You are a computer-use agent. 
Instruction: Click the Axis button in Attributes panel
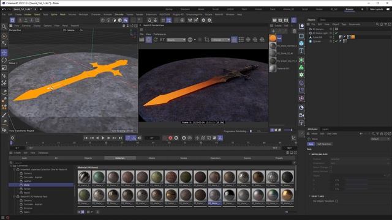pyautogui.click(x=311, y=144)
